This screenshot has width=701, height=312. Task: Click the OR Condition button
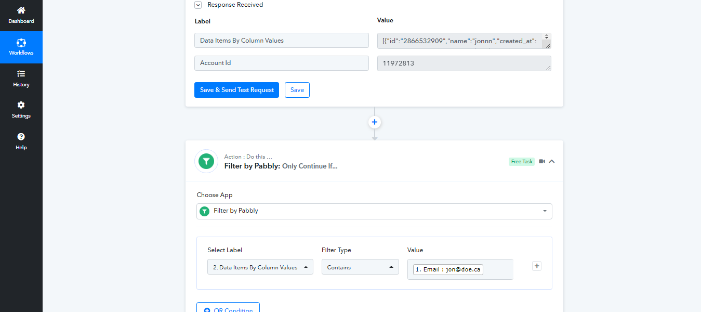tap(228, 307)
